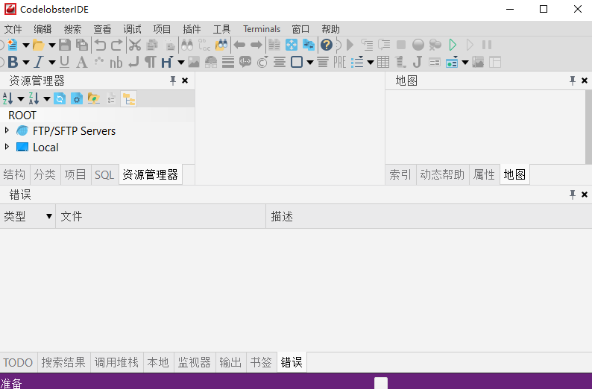Click the Refresh file icon in explorer

(60, 99)
